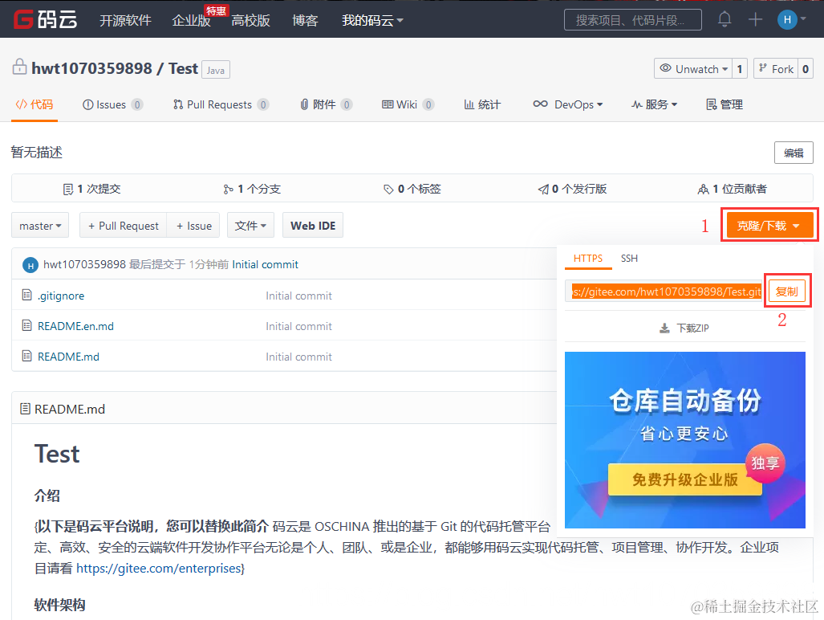Open the 1 位贡献者 contributors count
Viewport: 824px width, 620px height.
tap(732, 189)
